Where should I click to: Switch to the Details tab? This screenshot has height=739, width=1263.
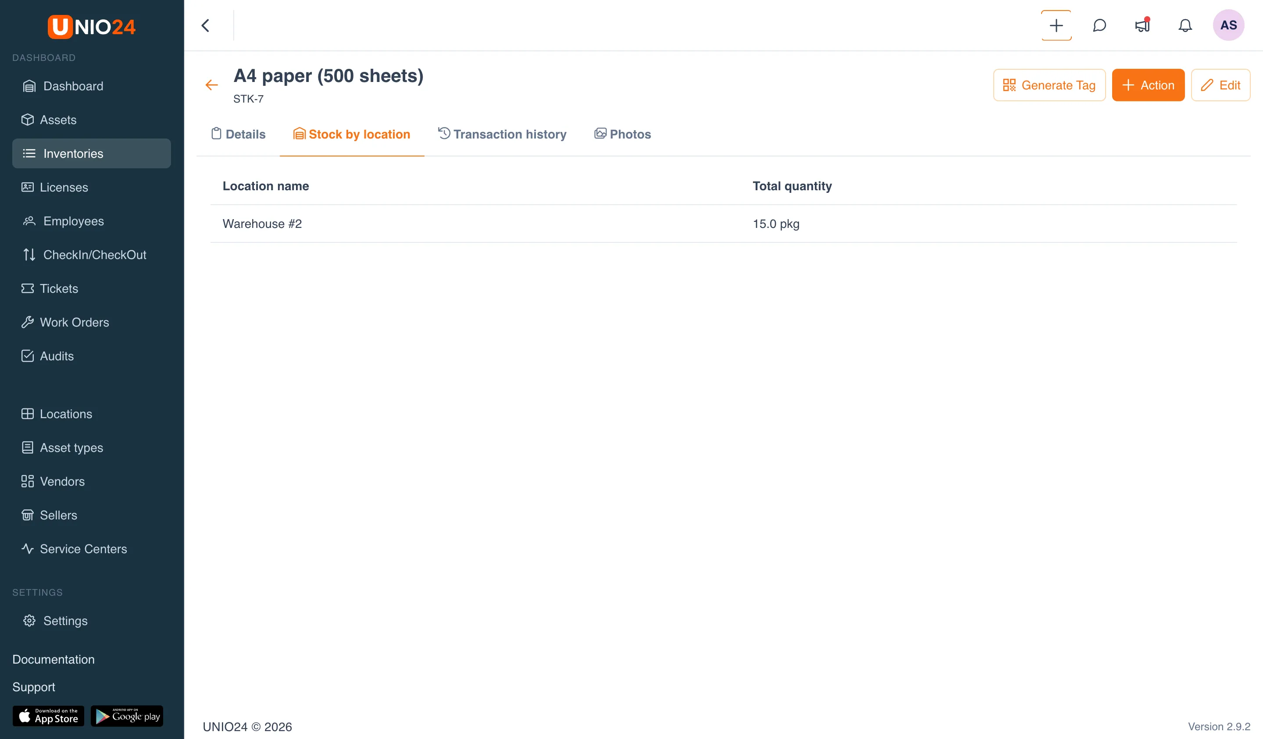(238, 134)
